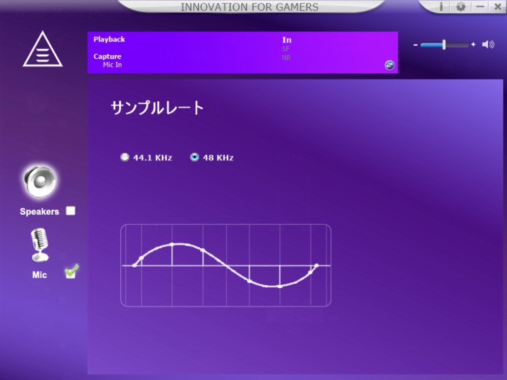
Task: Select the Mic microphone icon
Action: coord(40,245)
